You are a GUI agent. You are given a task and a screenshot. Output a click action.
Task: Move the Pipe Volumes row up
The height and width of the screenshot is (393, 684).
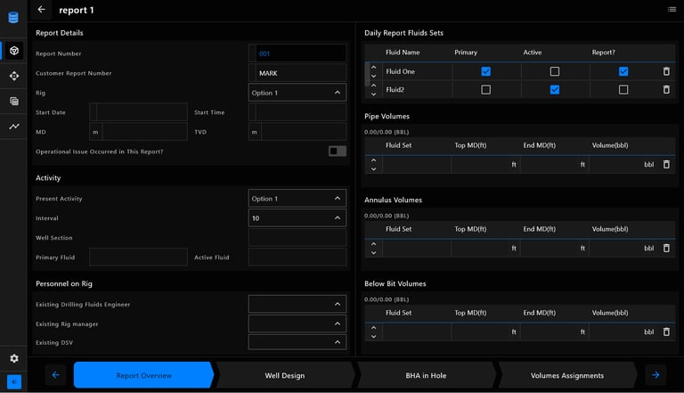click(373, 160)
